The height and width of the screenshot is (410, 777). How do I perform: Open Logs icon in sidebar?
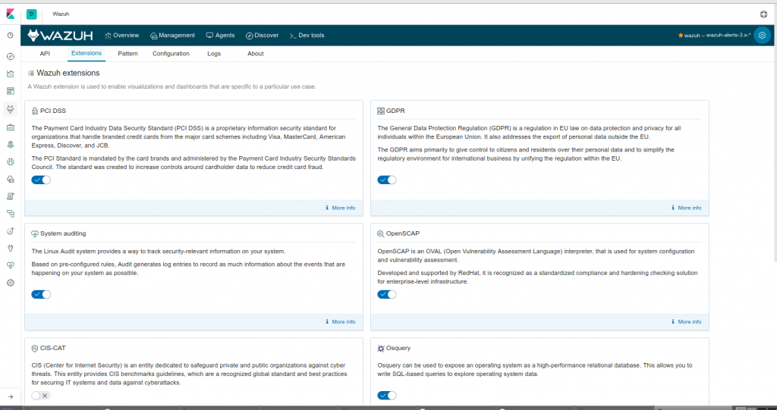click(x=11, y=196)
